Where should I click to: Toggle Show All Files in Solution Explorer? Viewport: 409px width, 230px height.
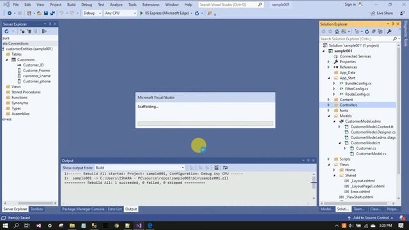(x=380, y=31)
